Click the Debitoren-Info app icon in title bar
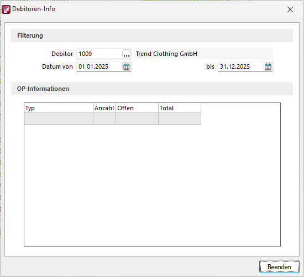Viewport: 304px width, 277px height. click(6, 9)
